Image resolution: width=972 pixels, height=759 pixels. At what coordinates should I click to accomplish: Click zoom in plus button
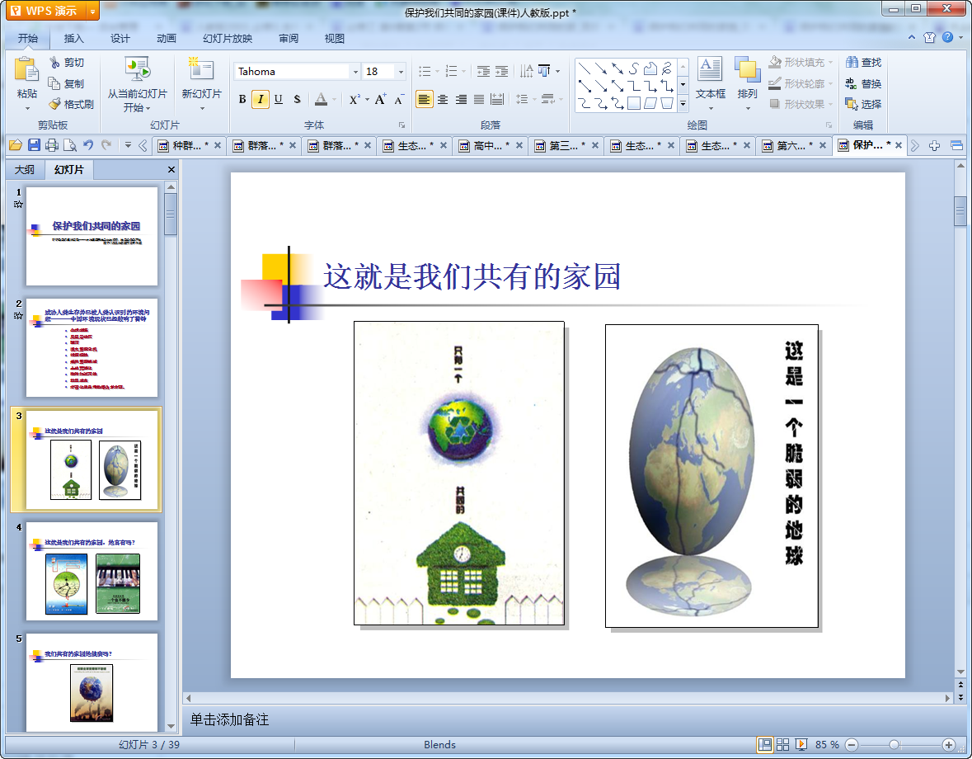948,745
